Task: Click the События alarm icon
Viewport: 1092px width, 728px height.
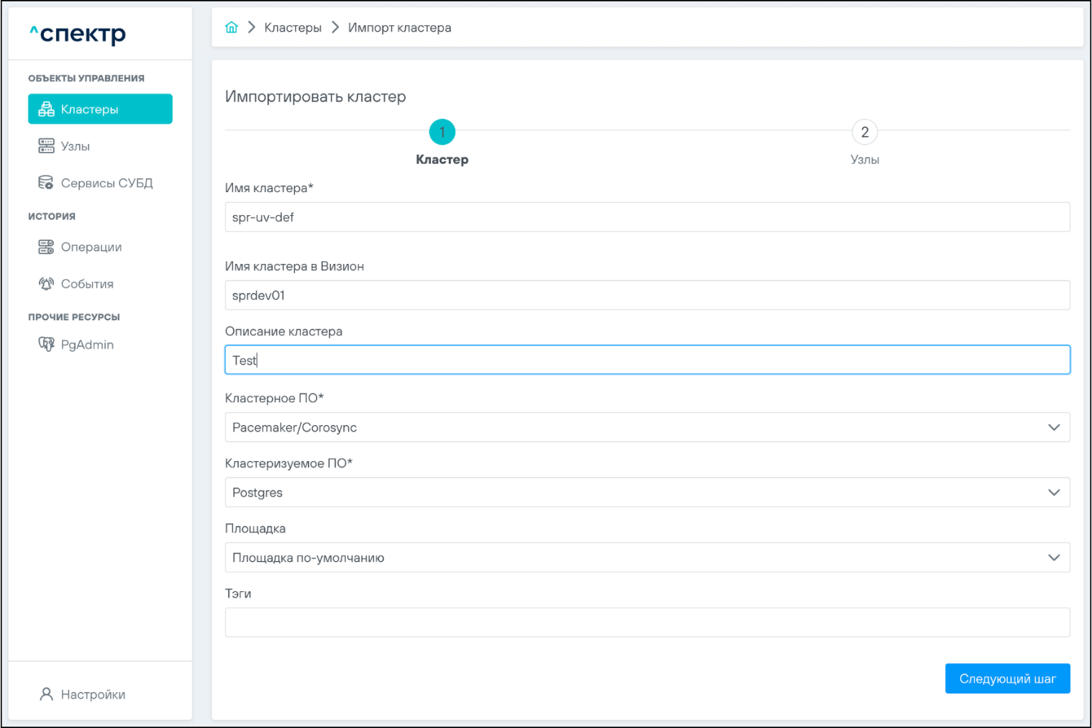Action: [x=46, y=284]
